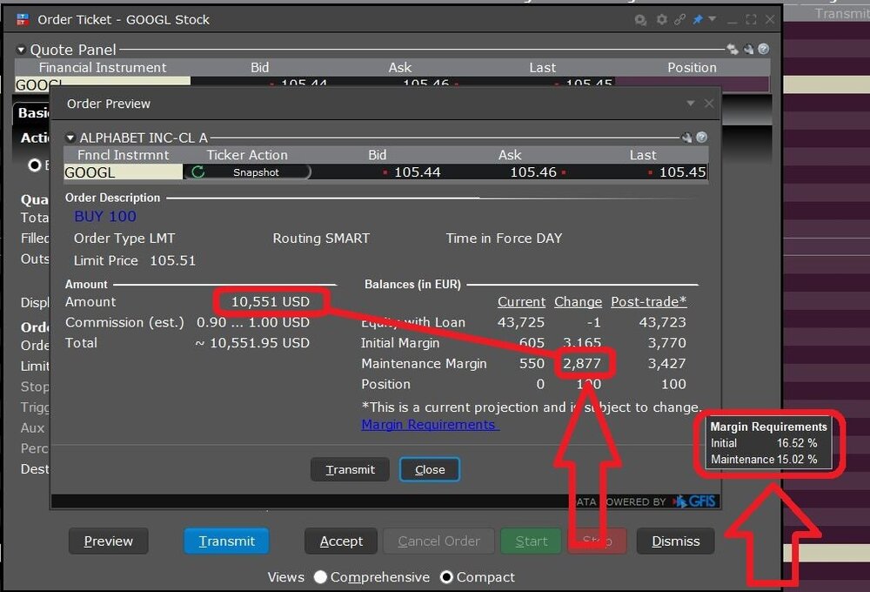Viewport: 870px width, 592px height.
Task: Click the Maintenance 15.02 % tooltip line
Action: [764, 460]
